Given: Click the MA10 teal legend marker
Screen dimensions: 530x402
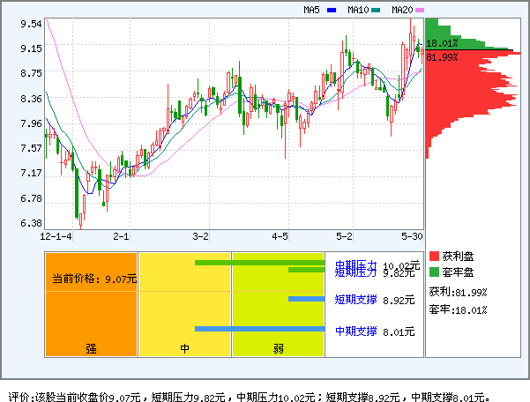Looking at the screenshot, I should click(377, 11).
